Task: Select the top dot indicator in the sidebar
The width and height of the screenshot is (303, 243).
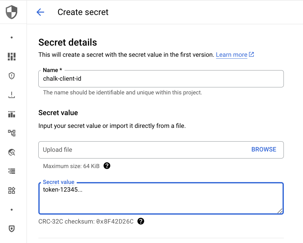Action: point(12,37)
